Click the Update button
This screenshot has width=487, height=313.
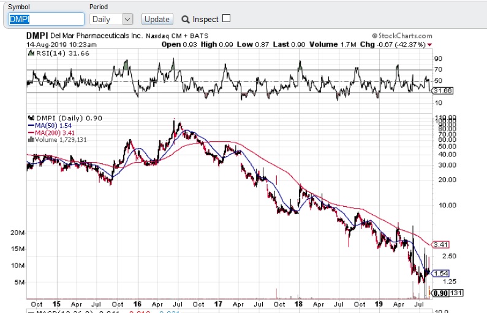pos(157,19)
